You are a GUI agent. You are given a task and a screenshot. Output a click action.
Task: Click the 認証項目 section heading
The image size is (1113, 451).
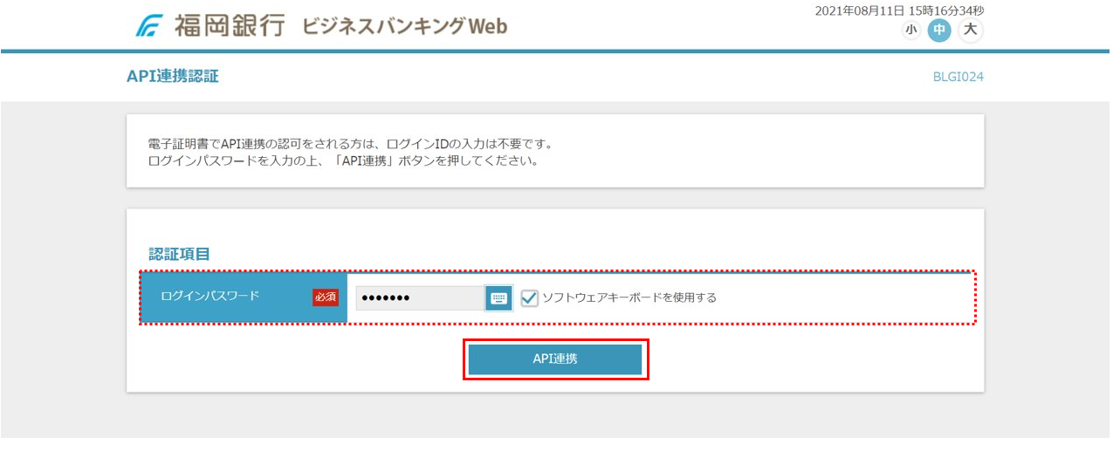(179, 254)
